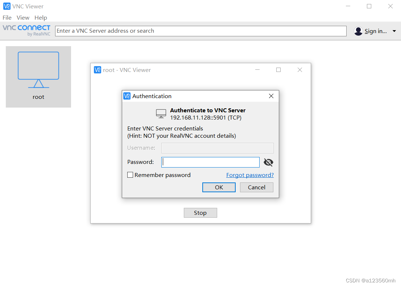Focus the Password input field

click(x=210, y=162)
